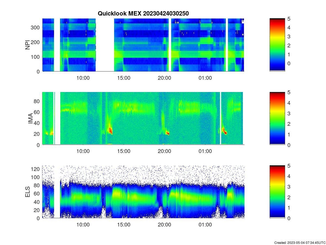Screen dimensions: 326x245
Task: Select the ELS spectrogram panel
Action: [143, 192]
